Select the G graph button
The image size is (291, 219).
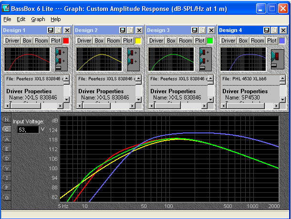(7, 197)
